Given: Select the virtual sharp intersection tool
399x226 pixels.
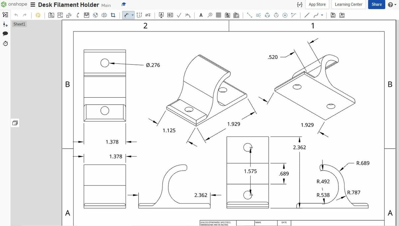Looking at the screenshot, I should tap(294, 15).
